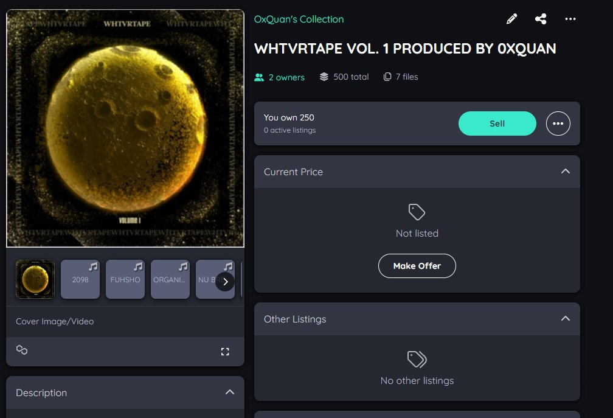This screenshot has width=613, height=418.
Task: Click the share icon
Action: coord(541,19)
